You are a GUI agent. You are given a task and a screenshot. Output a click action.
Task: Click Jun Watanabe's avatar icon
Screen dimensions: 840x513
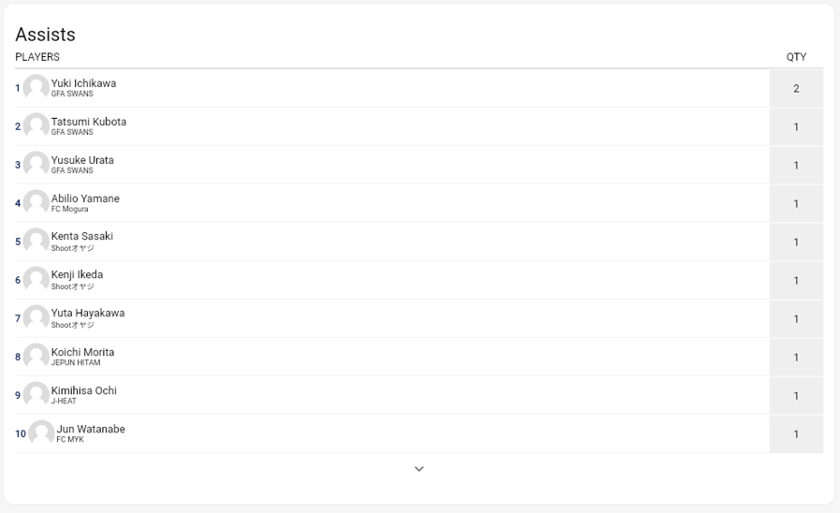coord(41,433)
